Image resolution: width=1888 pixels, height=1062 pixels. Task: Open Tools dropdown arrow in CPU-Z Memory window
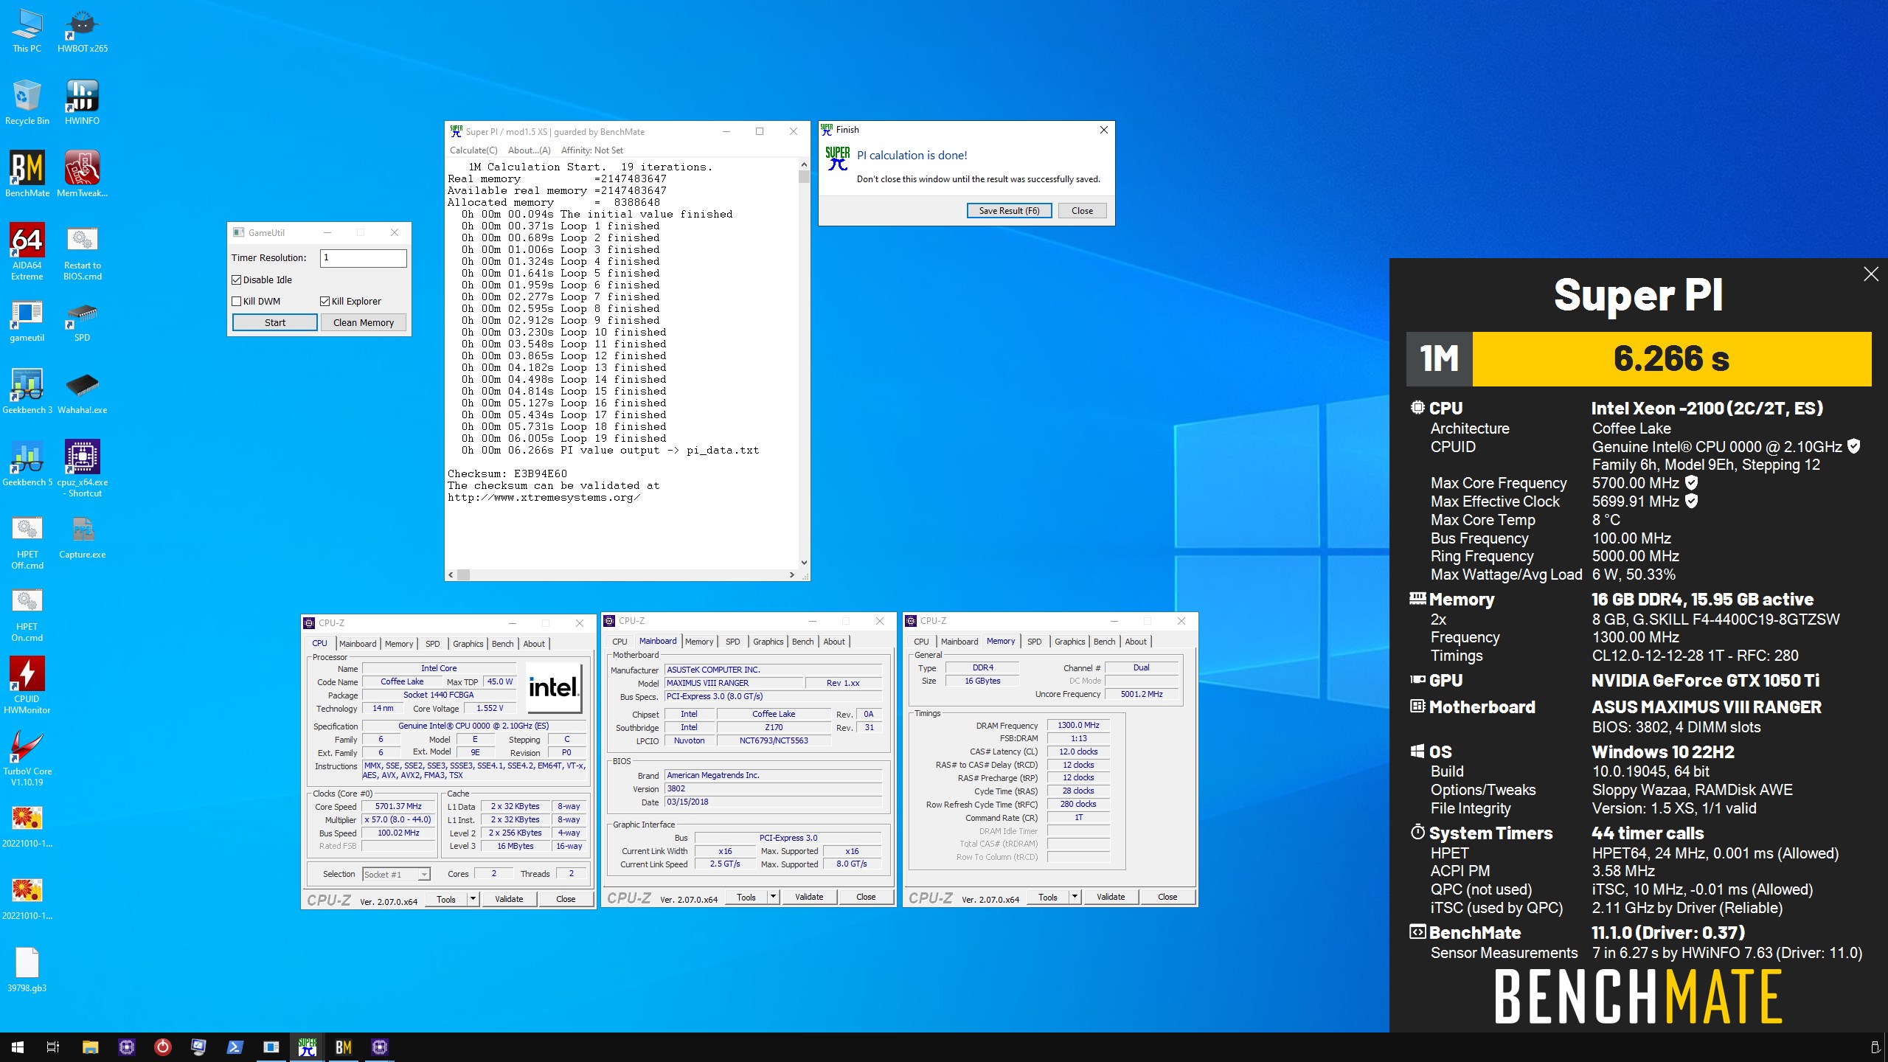1075,897
